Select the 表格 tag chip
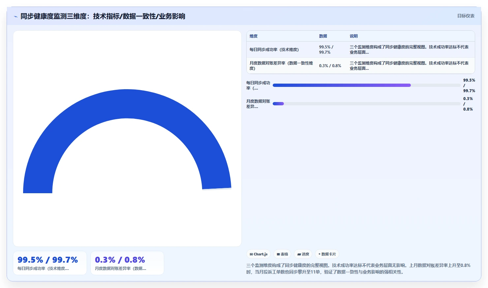488x288 pixels. click(282, 254)
